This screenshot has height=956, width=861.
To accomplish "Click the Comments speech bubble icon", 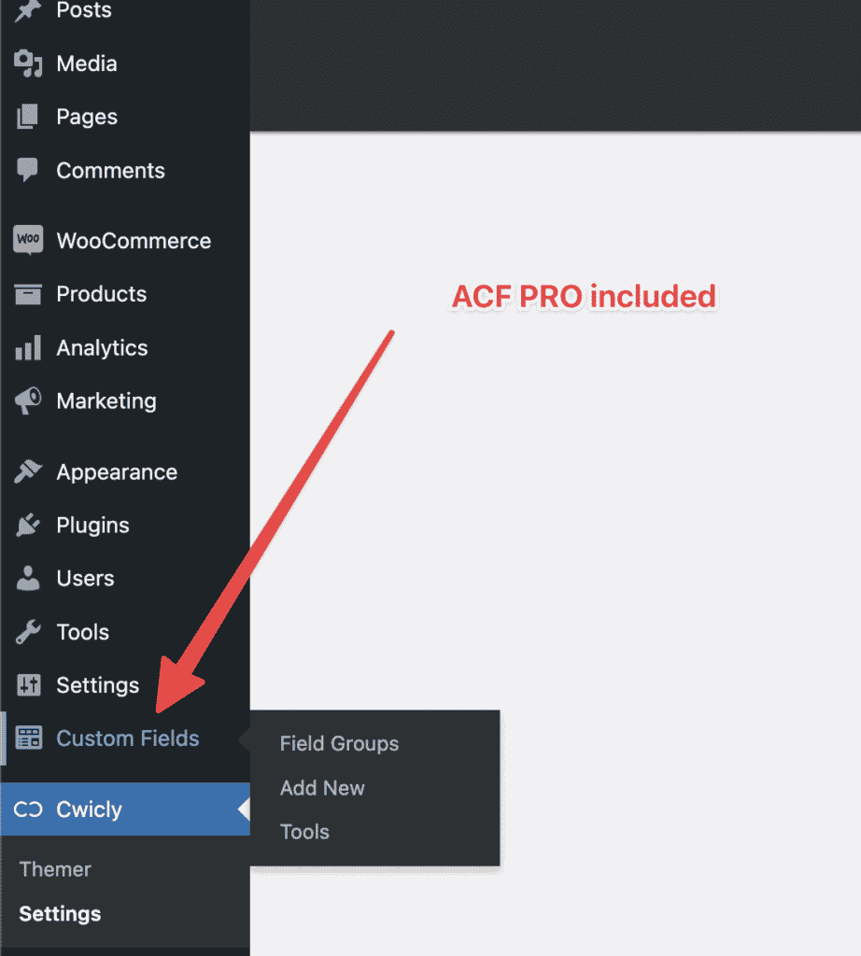I will (28, 171).
